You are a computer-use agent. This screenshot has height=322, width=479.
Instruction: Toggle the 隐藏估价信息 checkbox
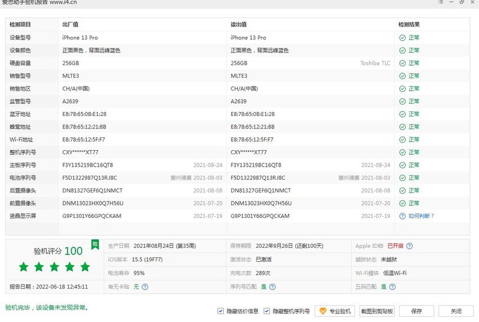[220, 311]
